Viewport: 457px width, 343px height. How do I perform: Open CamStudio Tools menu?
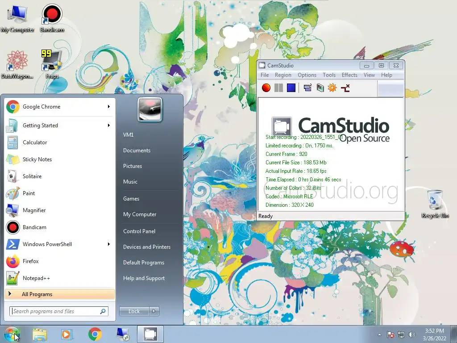coord(329,75)
